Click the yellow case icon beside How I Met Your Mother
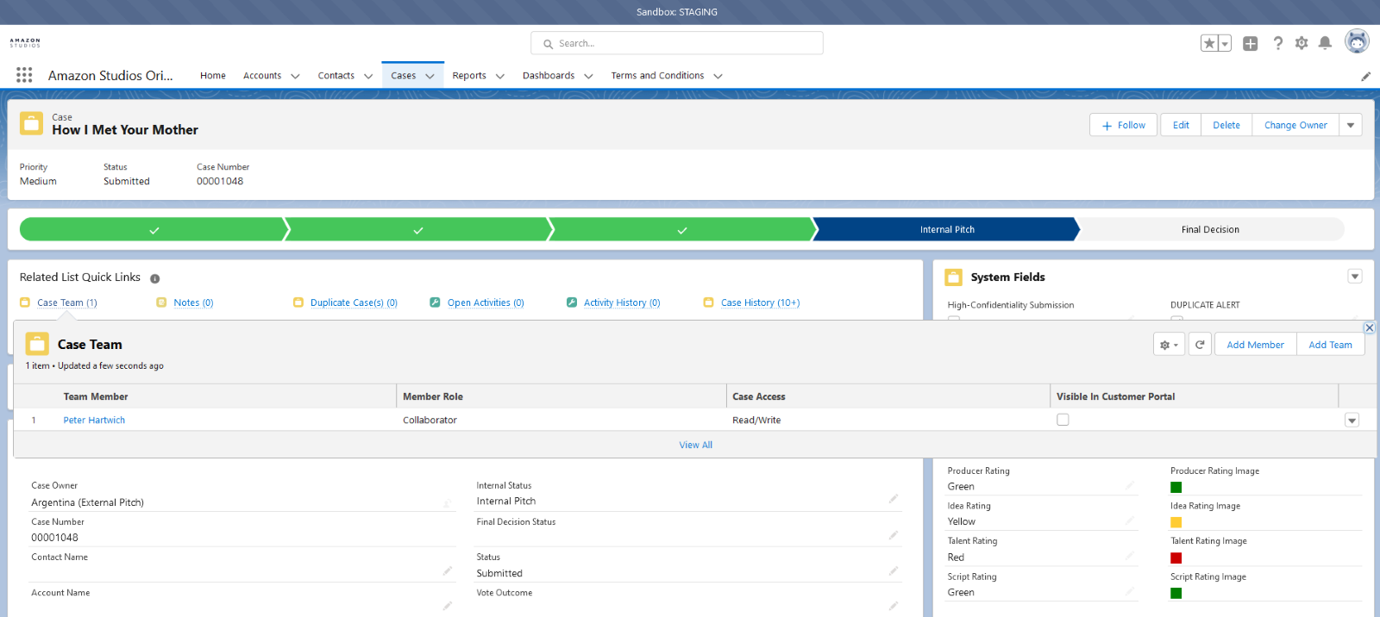1380x617 pixels. tap(31, 123)
